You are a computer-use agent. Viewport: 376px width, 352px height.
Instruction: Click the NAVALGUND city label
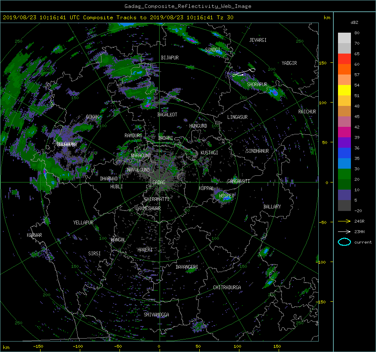[x=138, y=170]
